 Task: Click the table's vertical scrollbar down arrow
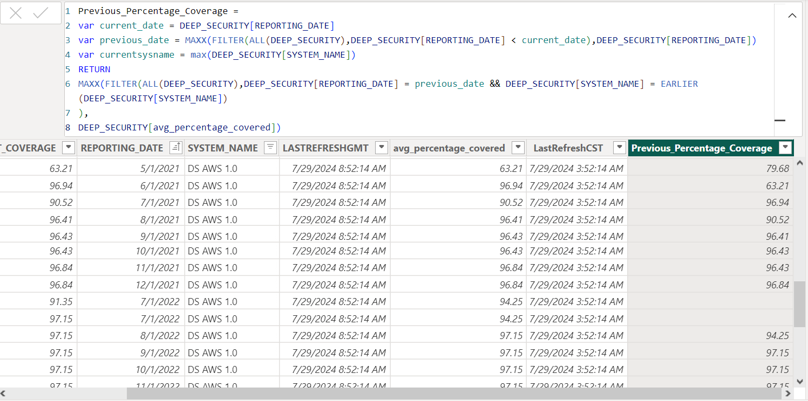[800, 381]
